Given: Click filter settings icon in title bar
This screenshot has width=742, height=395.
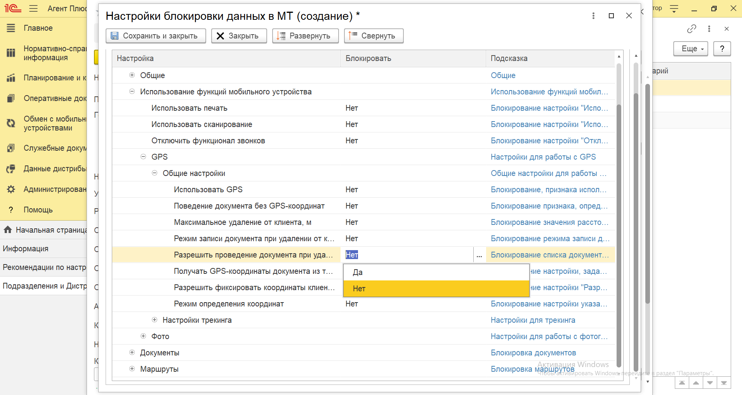Looking at the screenshot, I should 674,9.
